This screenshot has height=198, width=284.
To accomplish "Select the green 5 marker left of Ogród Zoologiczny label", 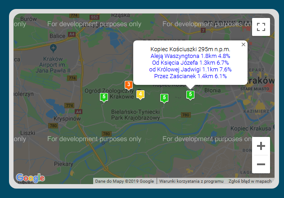I will point(104,97).
